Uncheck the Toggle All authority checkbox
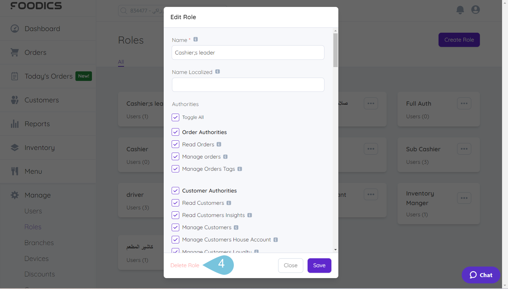The image size is (508, 289). coord(175,117)
